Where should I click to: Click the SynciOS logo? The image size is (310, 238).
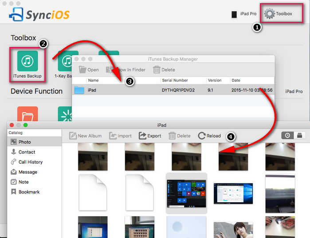pyautogui.click(x=39, y=15)
